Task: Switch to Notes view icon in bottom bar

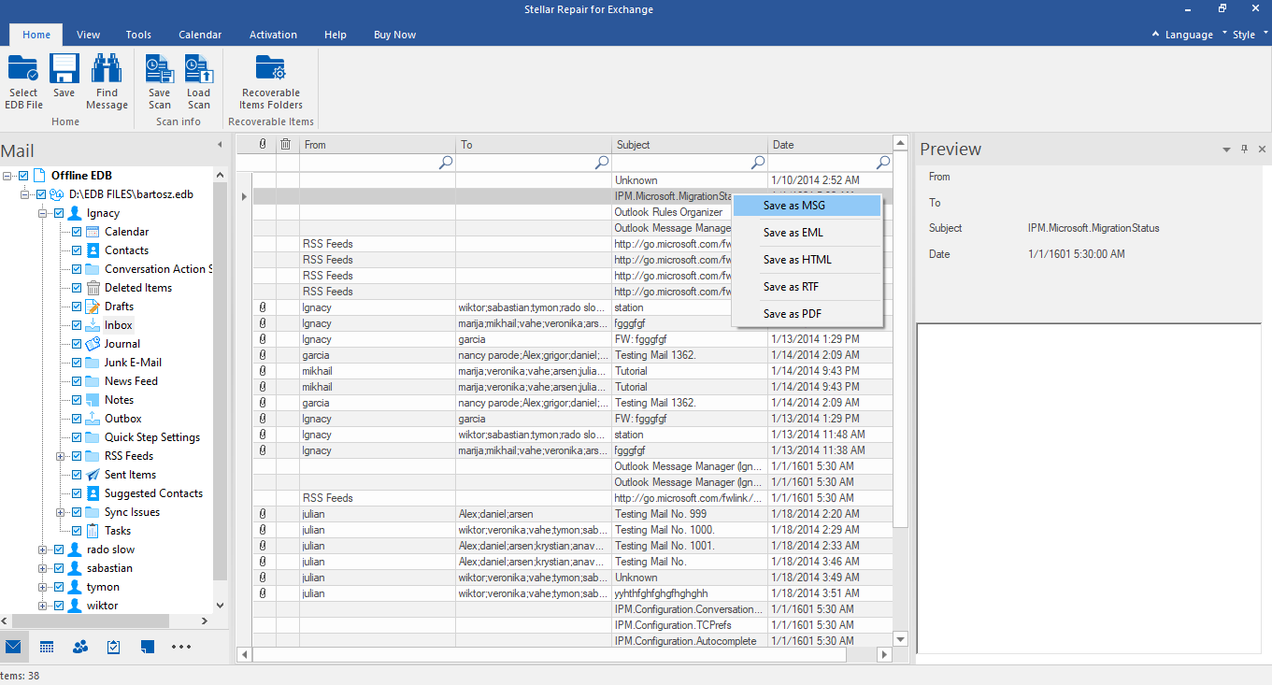Action: coord(148,647)
